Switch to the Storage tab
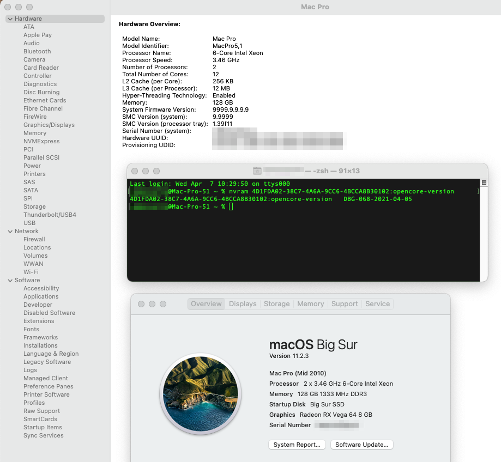 click(x=277, y=303)
